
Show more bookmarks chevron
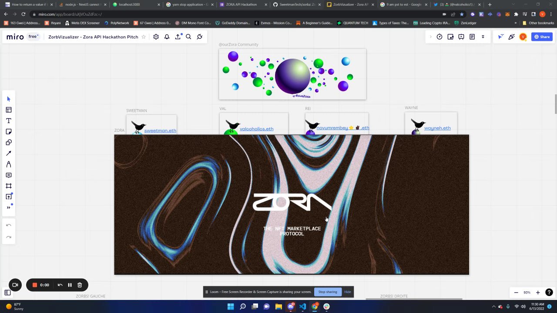516,23
